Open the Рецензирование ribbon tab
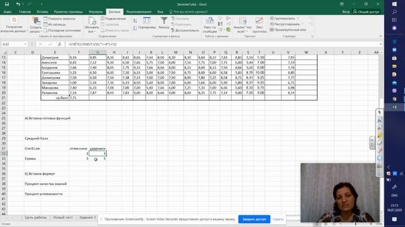Image resolution: width=405 pixels, height=227 pixels. [x=139, y=12]
